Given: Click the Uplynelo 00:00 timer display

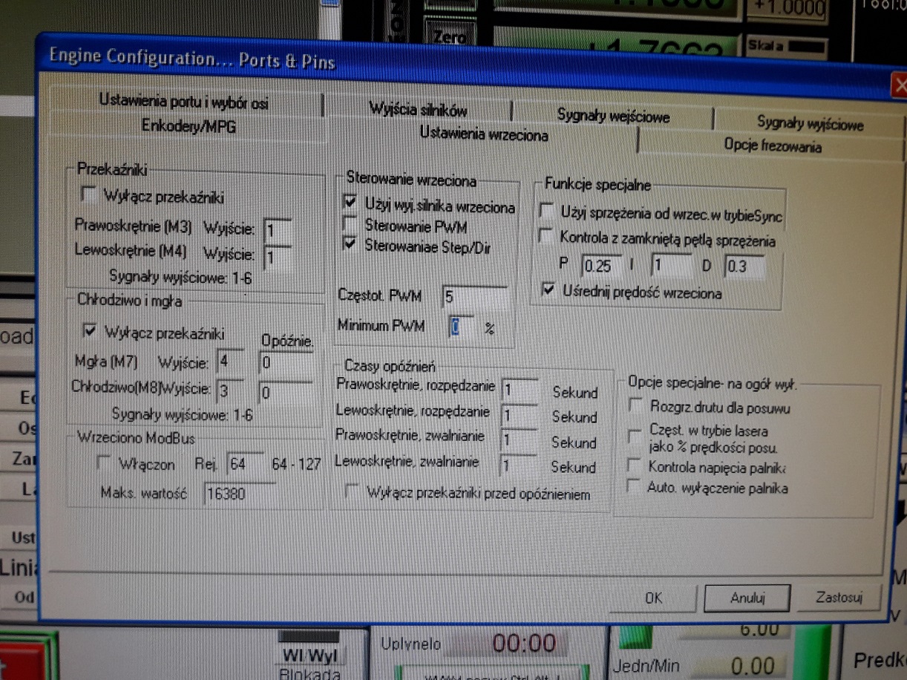Looking at the screenshot, I should coord(524,644).
